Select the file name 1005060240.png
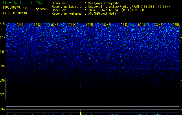The height and width of the screenshot is (115, 182). 15,7
